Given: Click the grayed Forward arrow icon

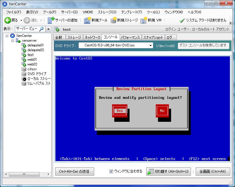Looking at the screenshot, I should pos(27,20).
